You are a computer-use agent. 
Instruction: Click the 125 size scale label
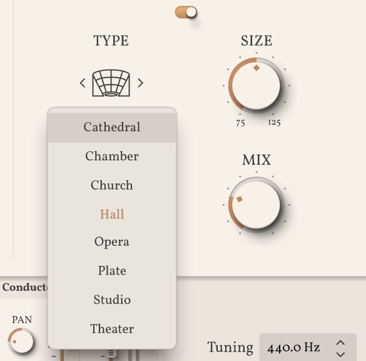pos(274,123)
